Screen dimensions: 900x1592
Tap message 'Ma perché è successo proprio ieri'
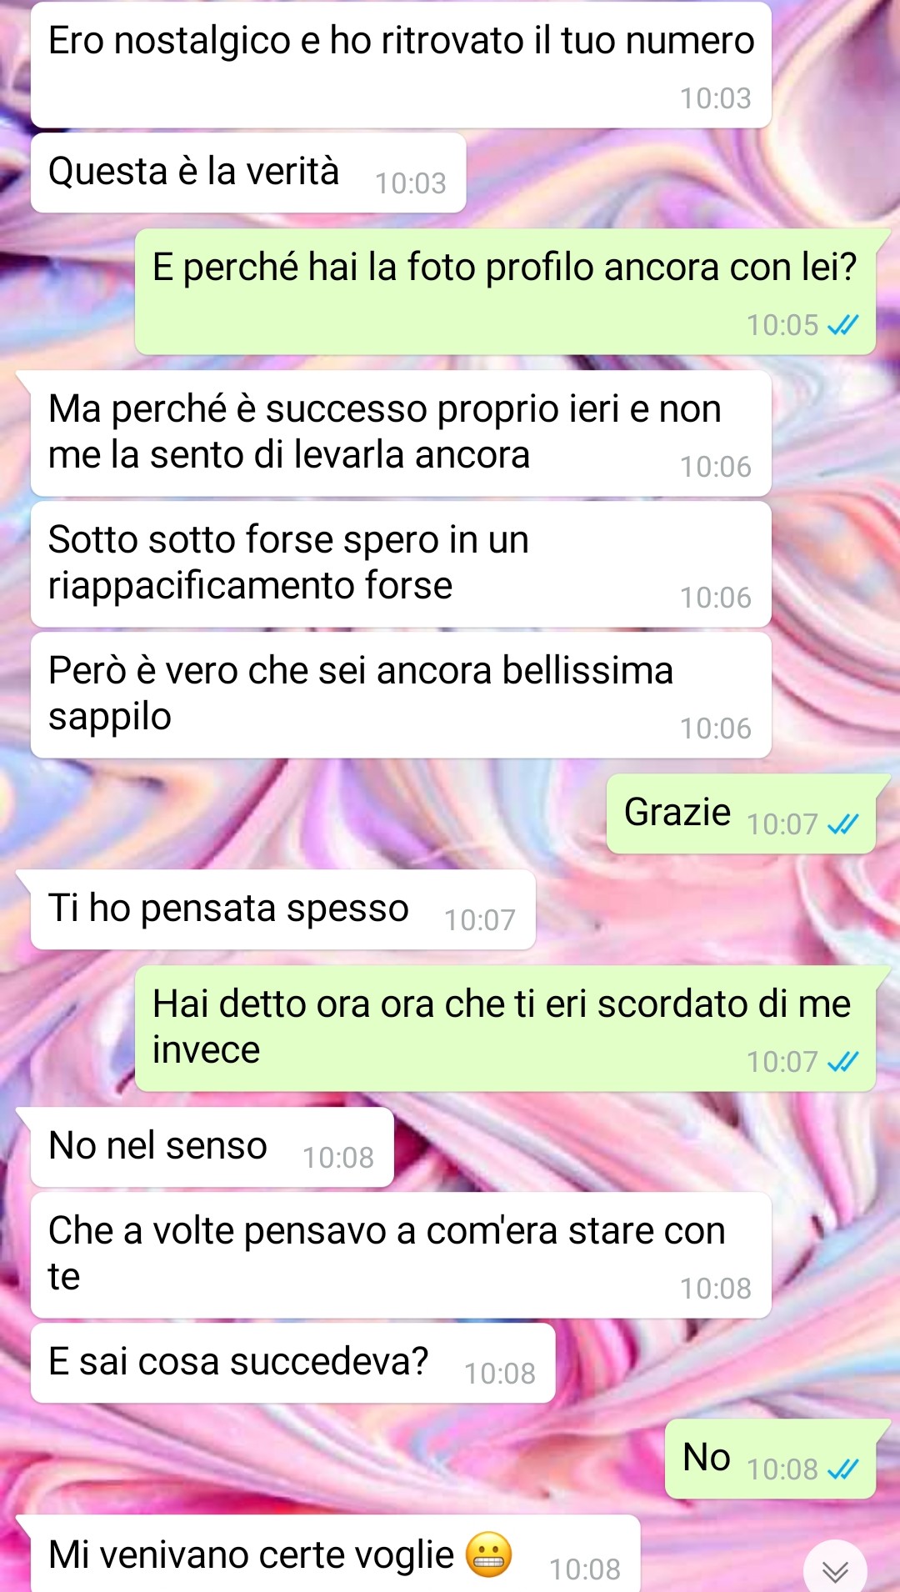401,433
